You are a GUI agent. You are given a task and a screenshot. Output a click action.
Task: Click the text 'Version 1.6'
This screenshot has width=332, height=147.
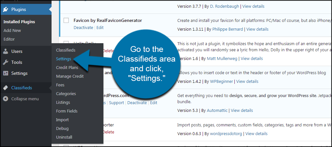click(x=187, y=59)
